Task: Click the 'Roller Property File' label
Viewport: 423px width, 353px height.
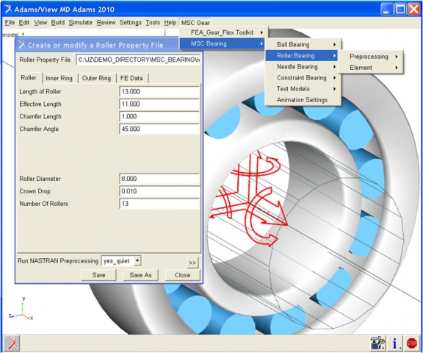Action: pos(45,60)
